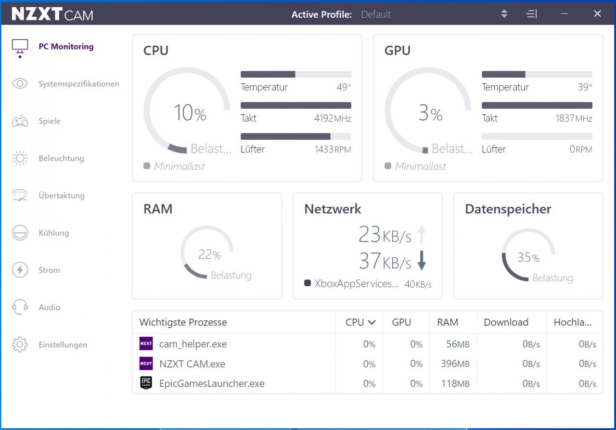Open Einstellungen via the gear icon

coord(20,344)
